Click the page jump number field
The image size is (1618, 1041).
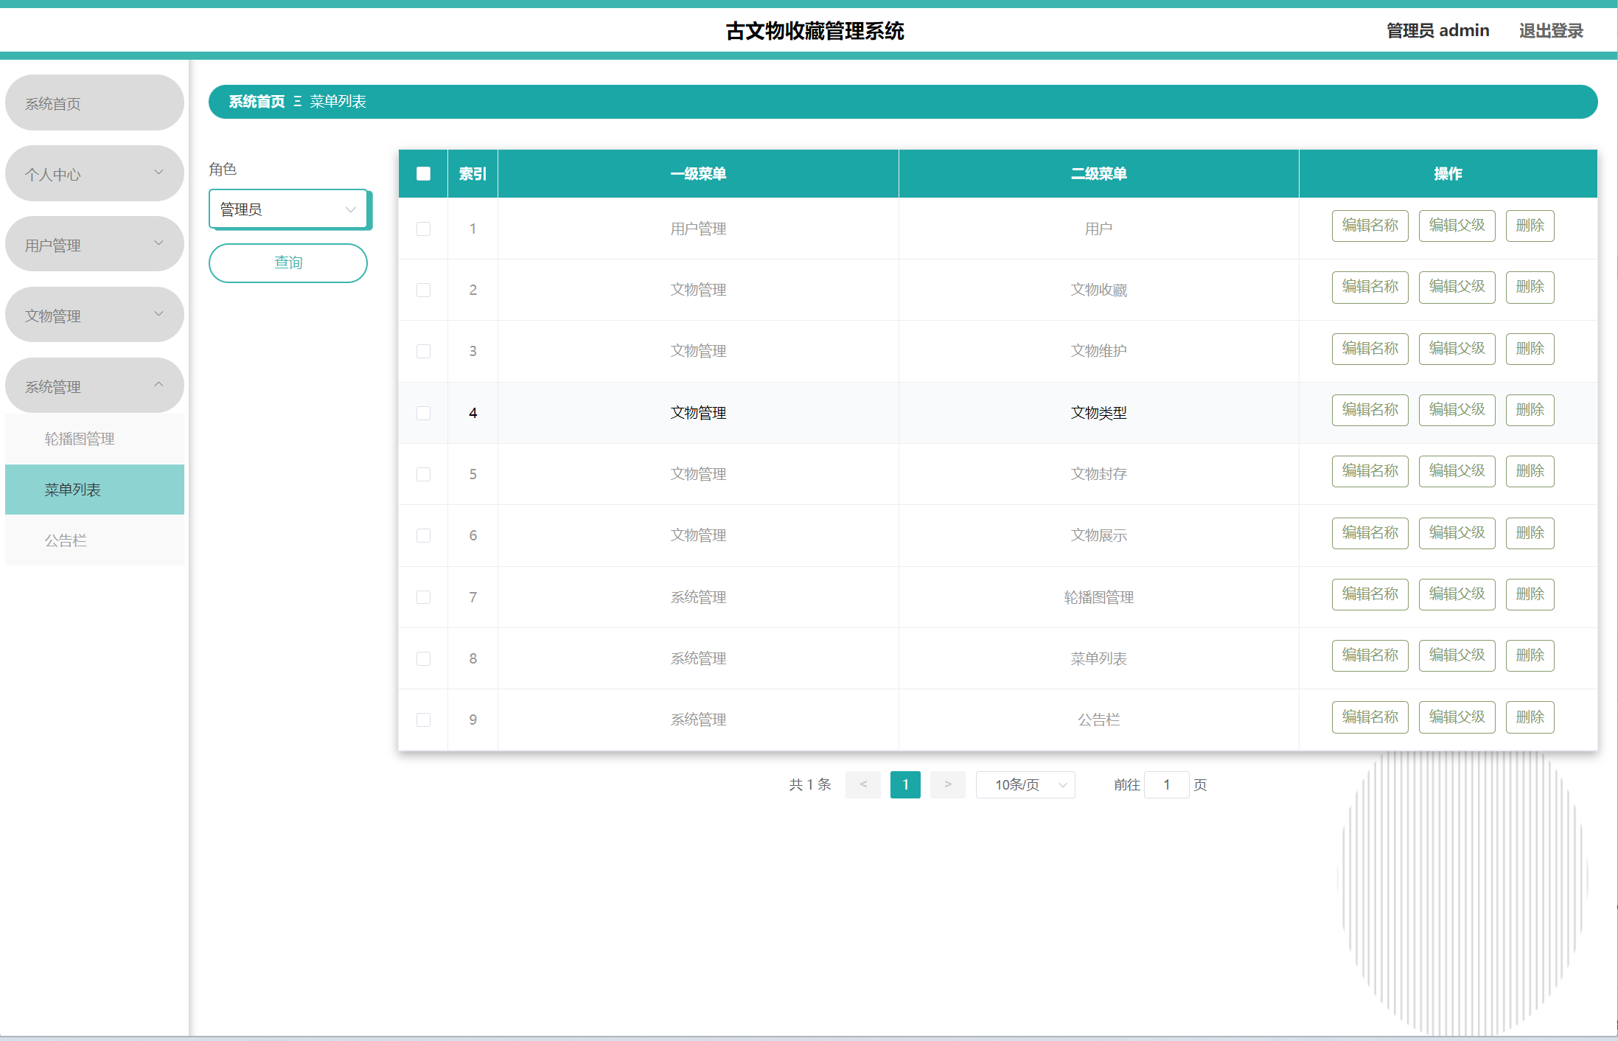click(1166, 785)
